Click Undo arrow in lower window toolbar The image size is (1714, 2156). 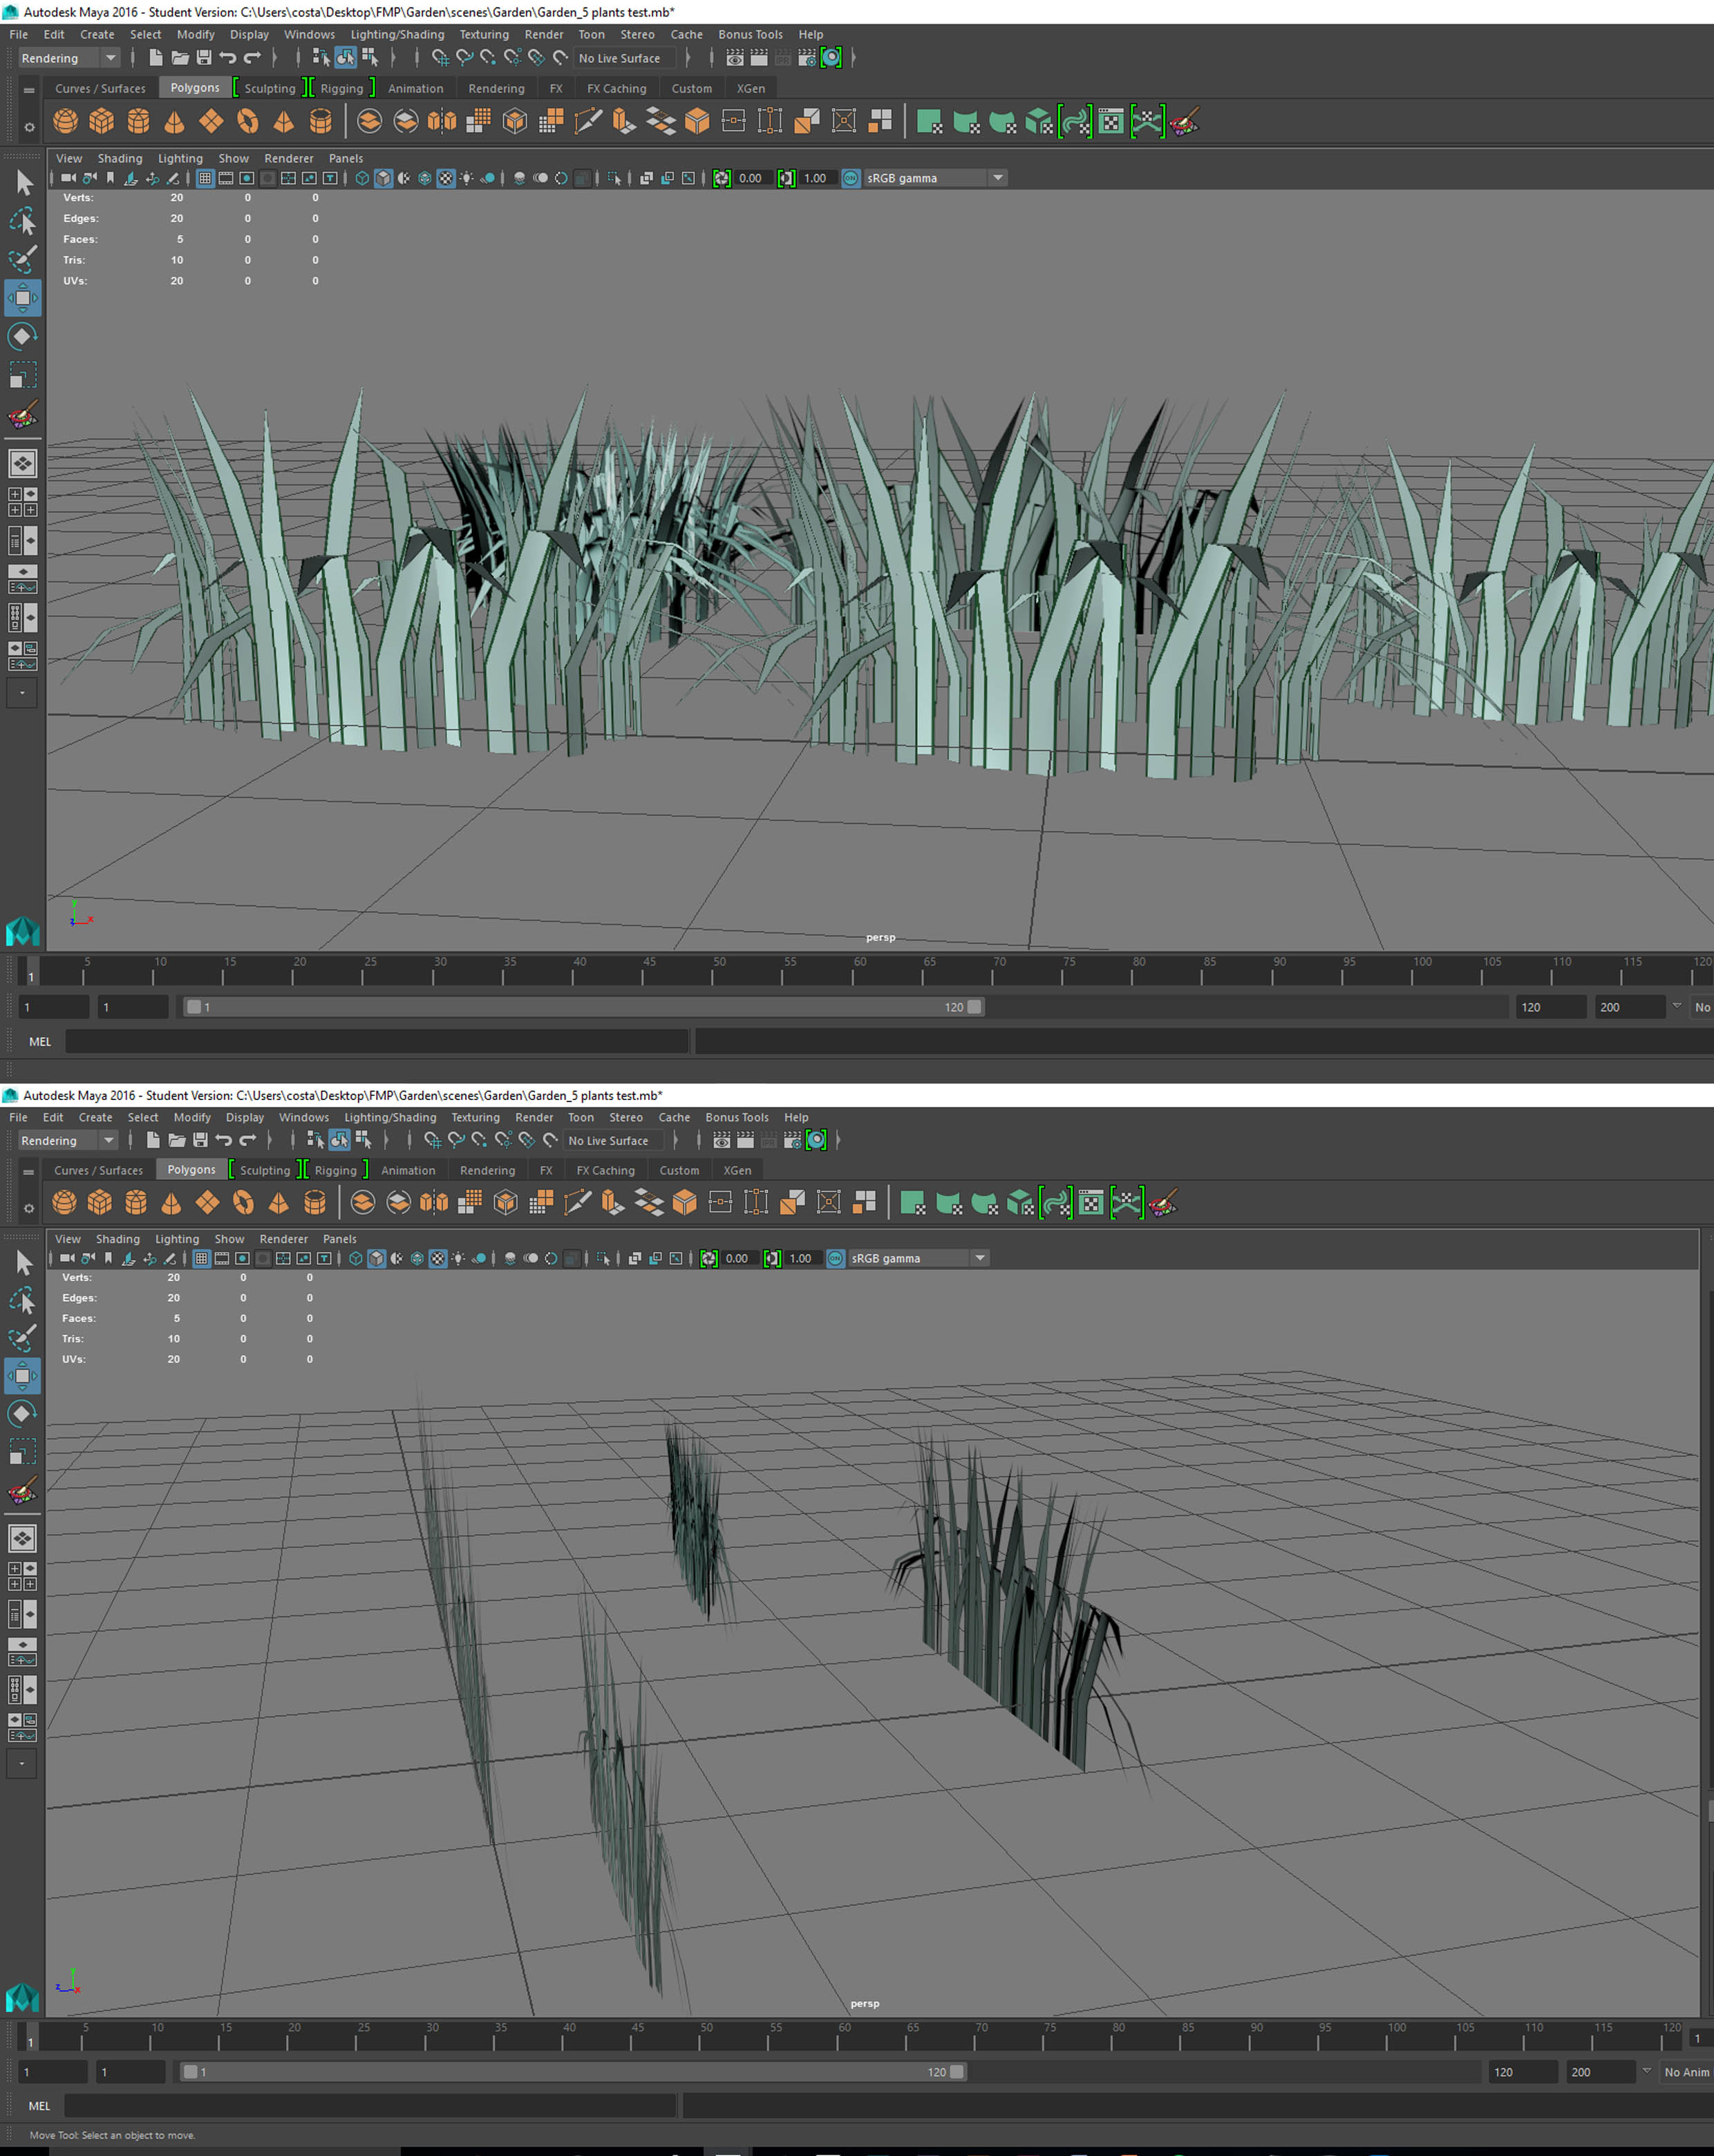[223, 1140]
